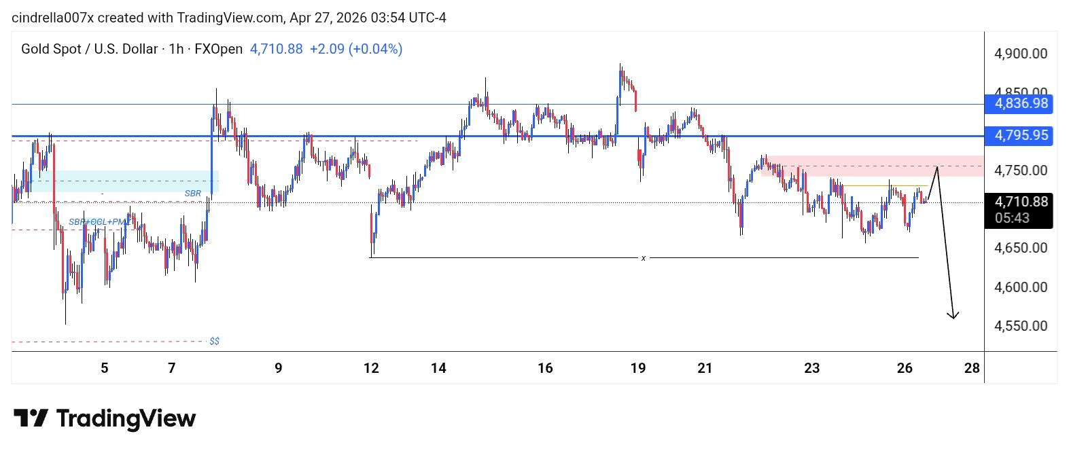Click date label 7 on the time axis
The width and height of the screenshot is (1069, 453).
(172, 368)
